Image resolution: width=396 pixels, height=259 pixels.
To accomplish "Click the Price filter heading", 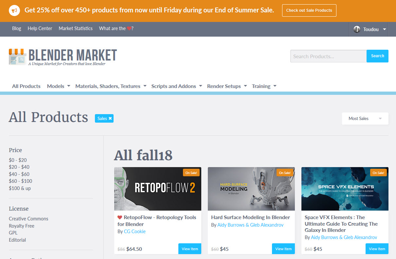I will (15, 150).
